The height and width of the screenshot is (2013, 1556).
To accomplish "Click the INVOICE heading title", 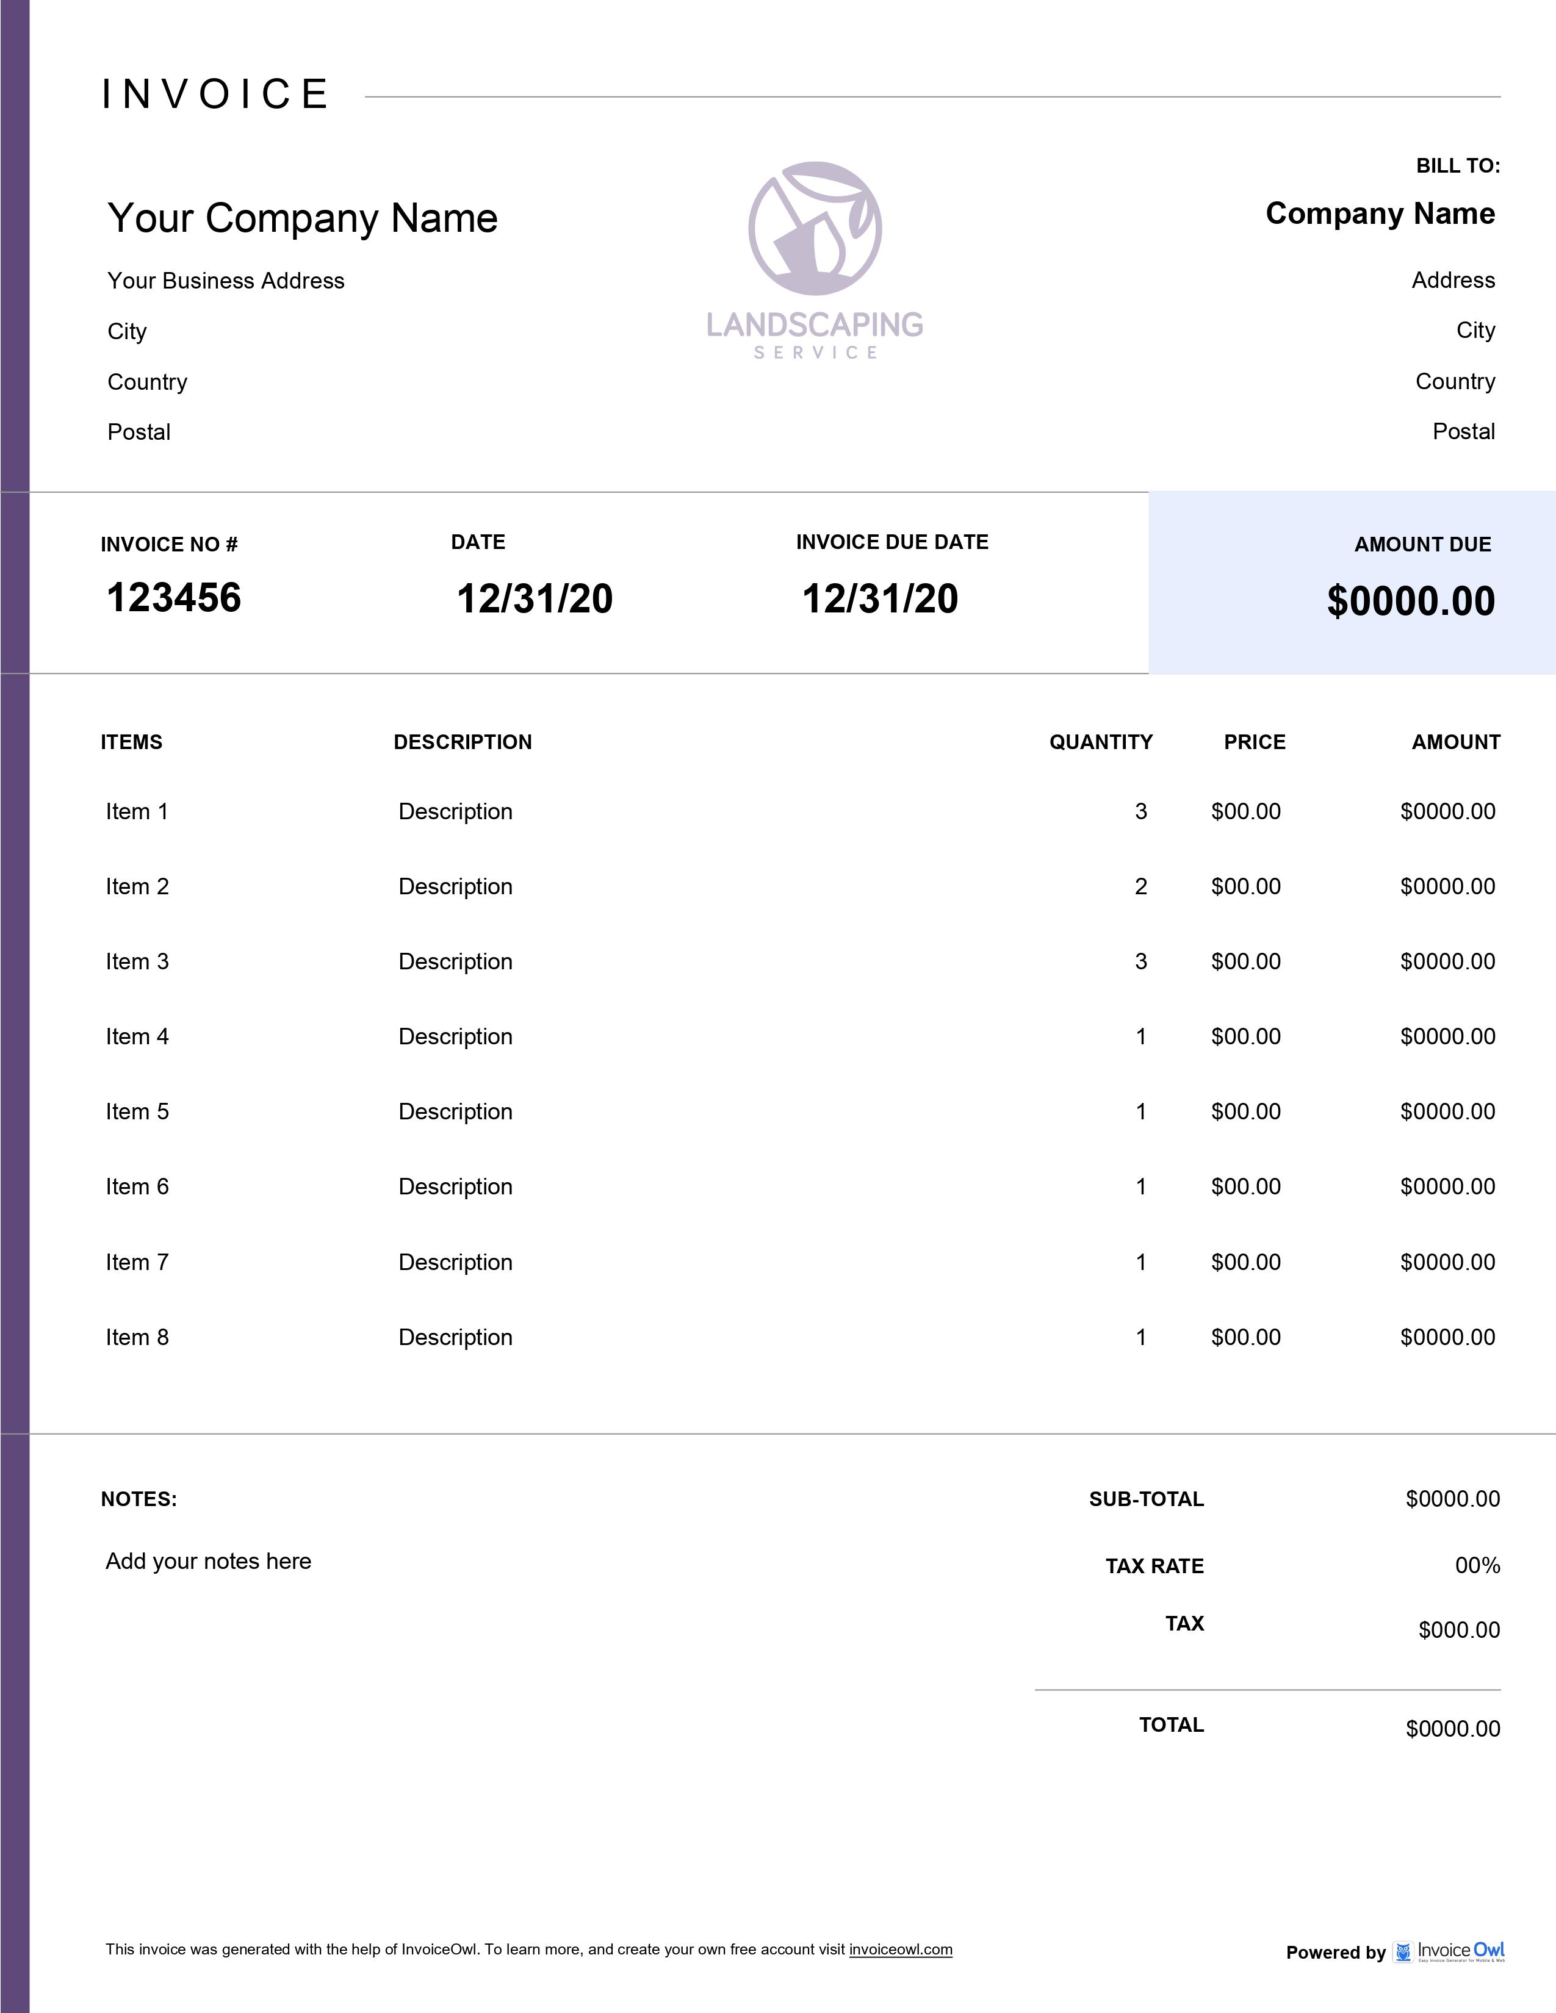I will coord(215,94).
